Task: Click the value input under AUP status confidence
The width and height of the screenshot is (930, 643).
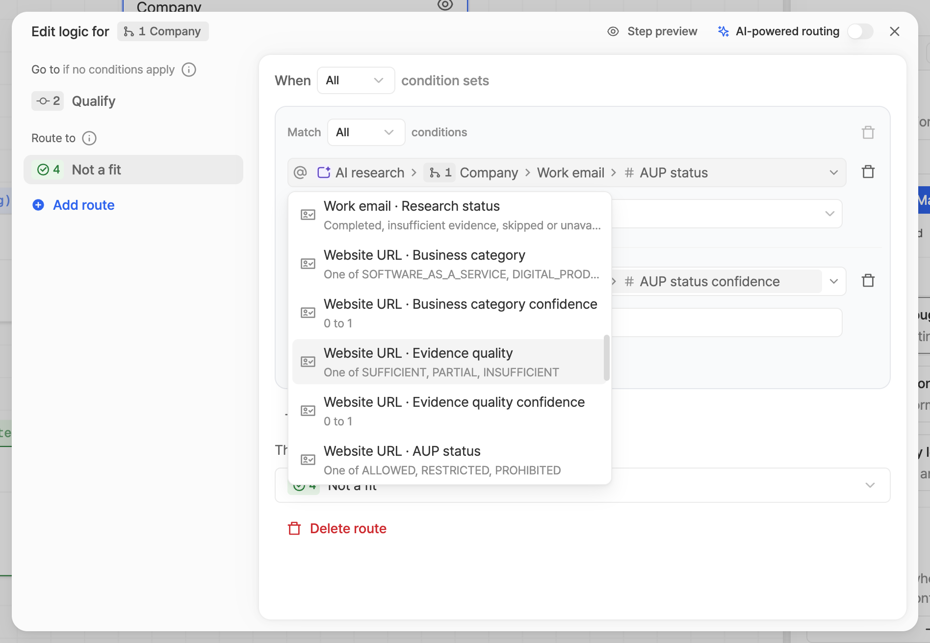Action: 727,322
